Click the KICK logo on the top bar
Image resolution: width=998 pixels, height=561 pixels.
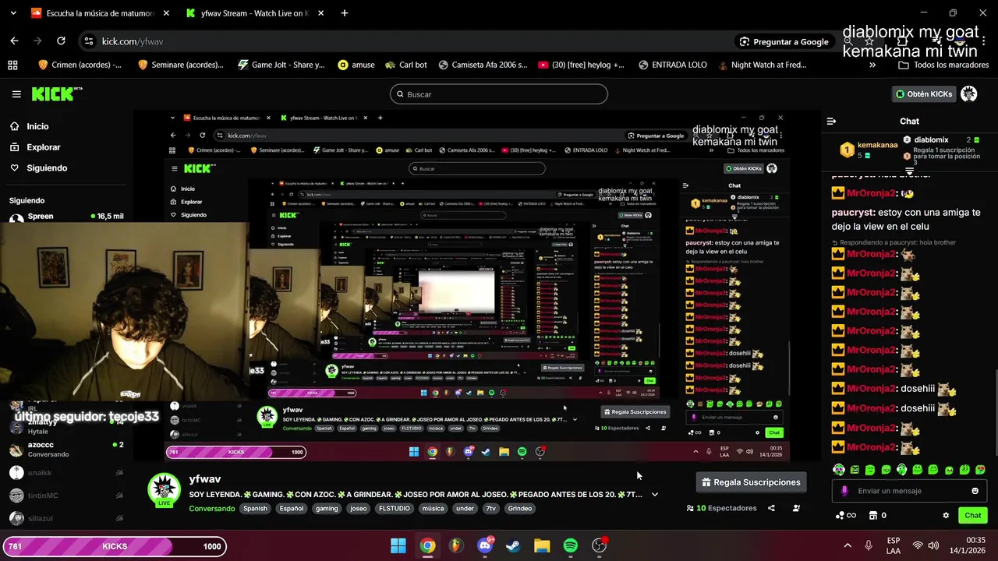[56, 94]
